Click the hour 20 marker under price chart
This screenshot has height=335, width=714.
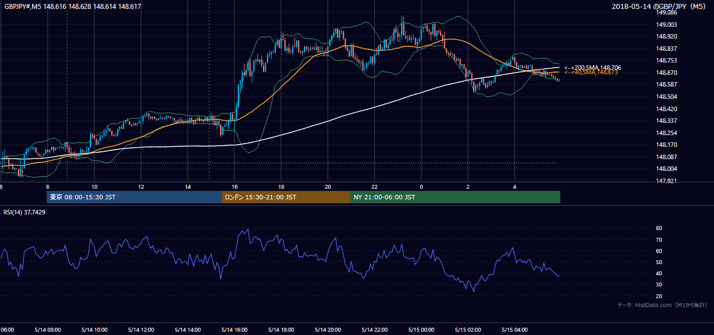[328, 186]
